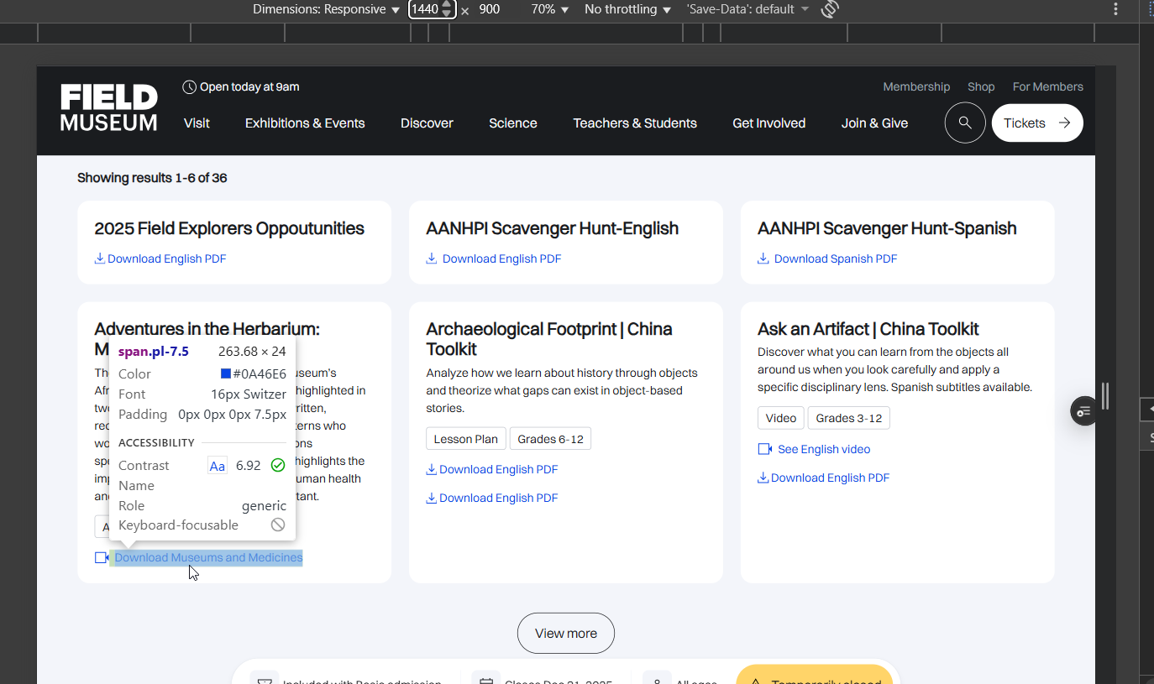Click the clock icon beside Open today

pyautogui.click(x=189, y=87)
